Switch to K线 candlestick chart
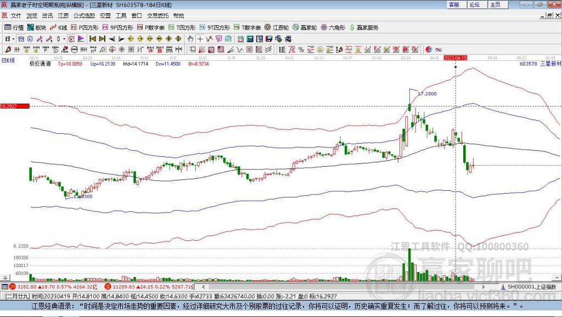562x317 pixels. 58,27
